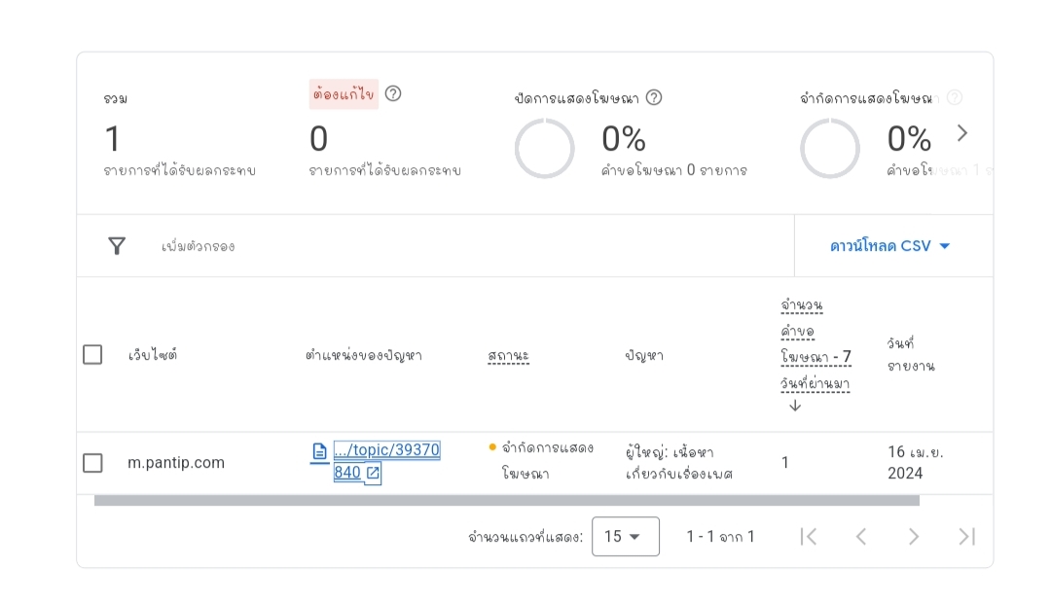This screenshot has width=1051, height=603.
Task: Sort by จำนวนคำขอโฆษณา column header
Action: coord(815,344)
